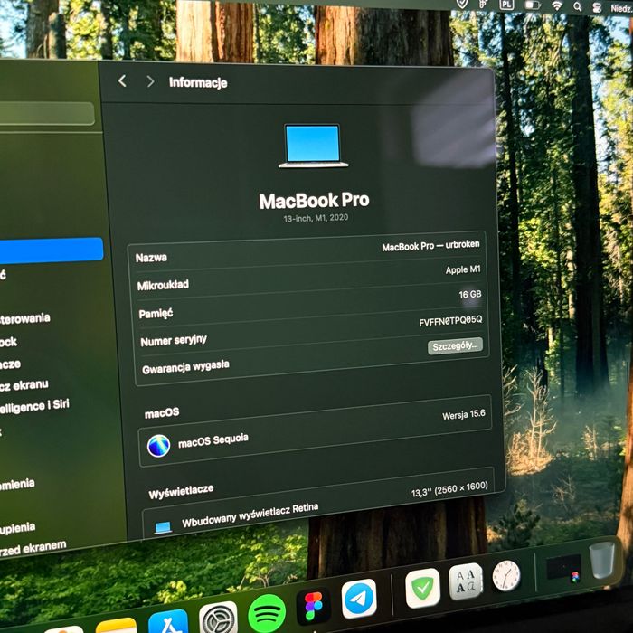Open AdGuard green shield in the Dock
633x633 pixels.
tap(422, 588)
